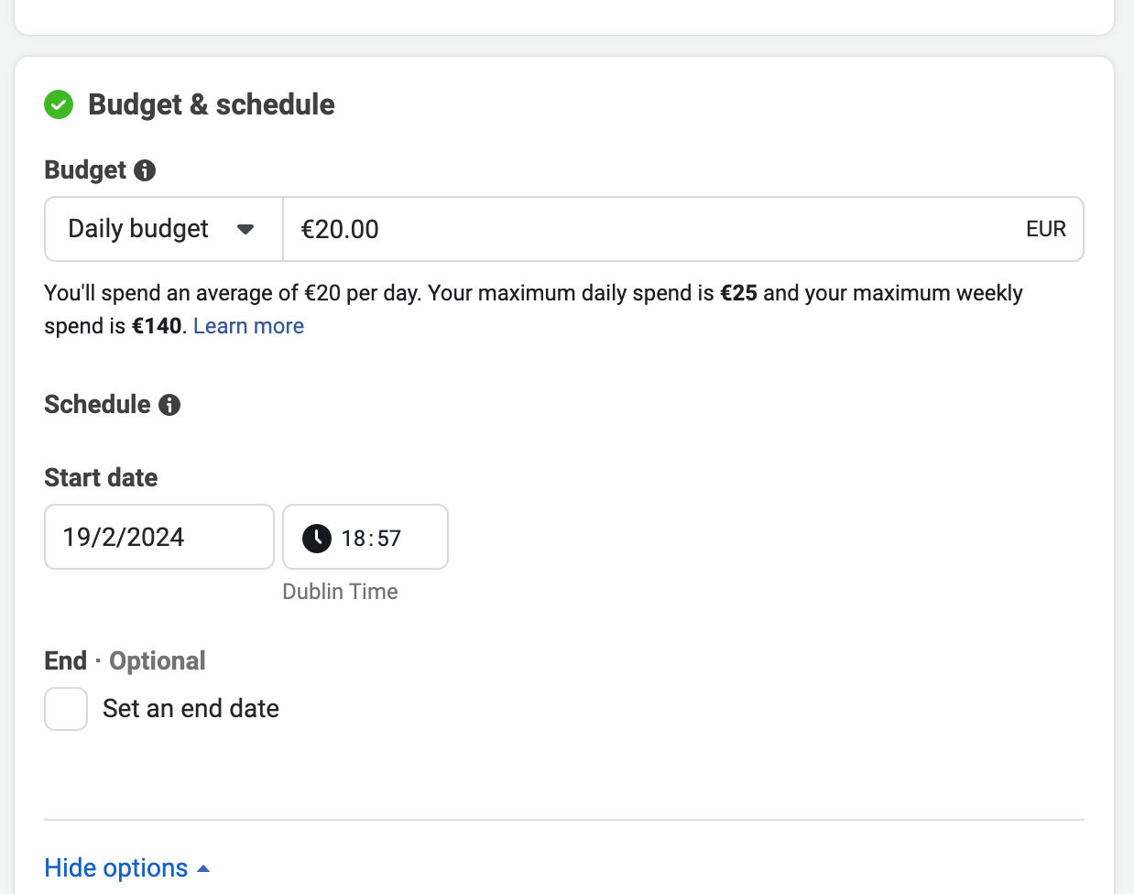The image size is (1134, 894).
Task: Open the Learn more link
Action: coord(248,326)
